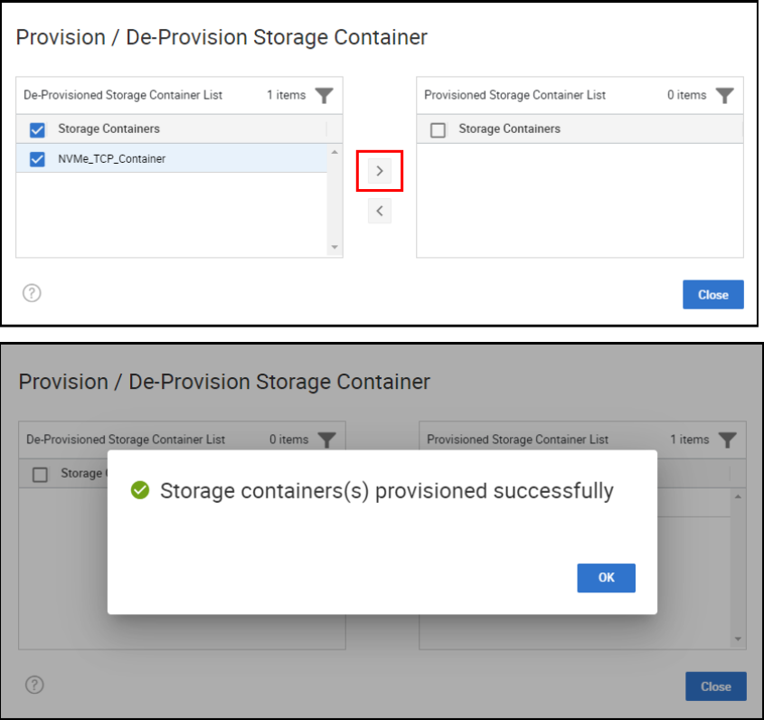Click OK on the success message
The image size is (764, 720).
tap(606, 578)
